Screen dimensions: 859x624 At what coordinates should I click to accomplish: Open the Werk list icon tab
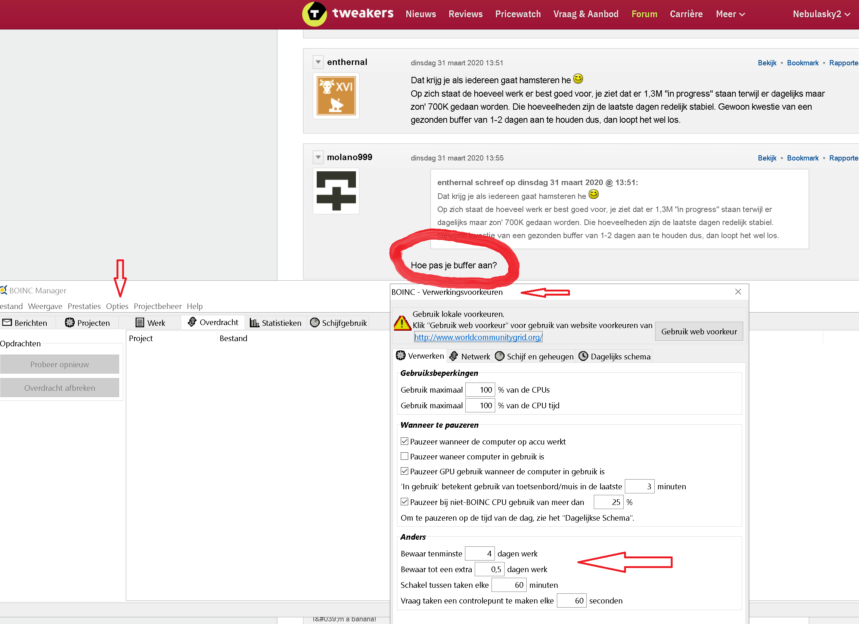pyautogui.click(x=151, y=323)
